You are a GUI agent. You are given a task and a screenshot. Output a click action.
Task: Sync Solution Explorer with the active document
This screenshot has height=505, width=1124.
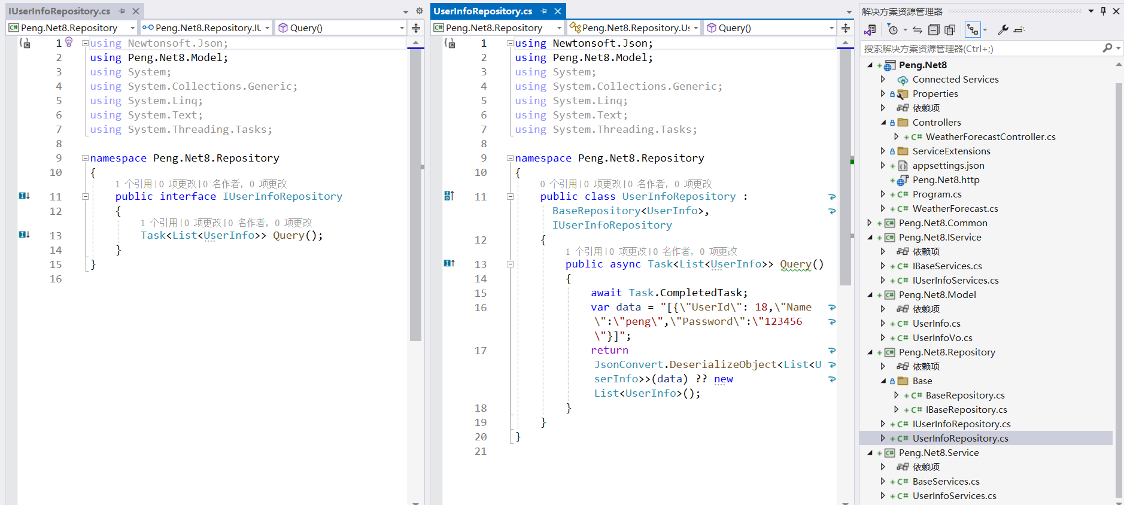[x=917, y=29]
